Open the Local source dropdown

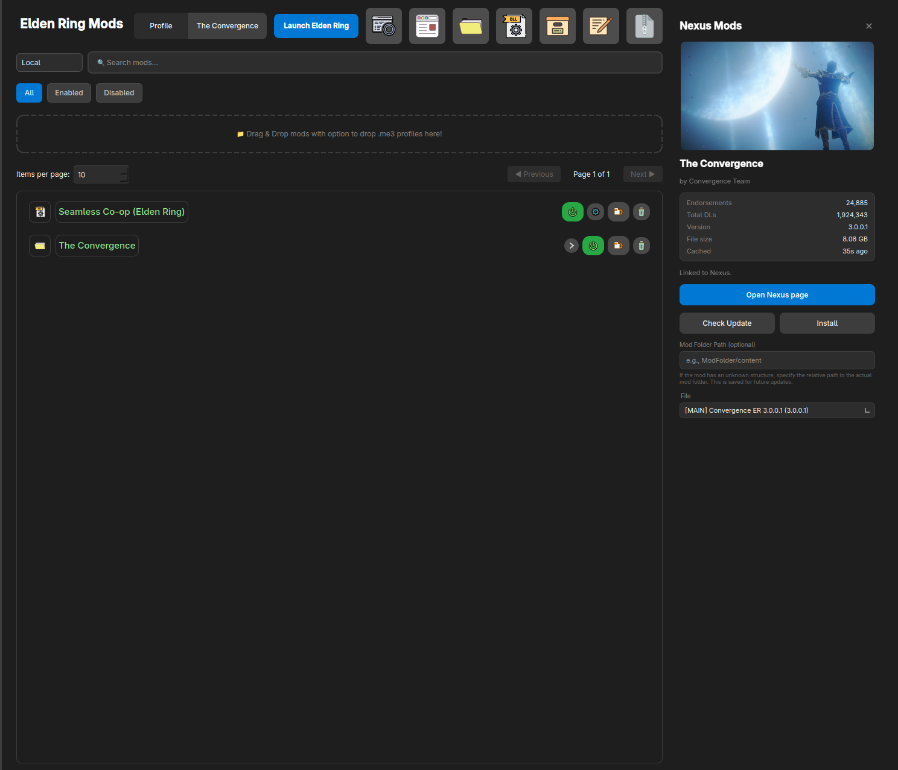click(49, 63)
